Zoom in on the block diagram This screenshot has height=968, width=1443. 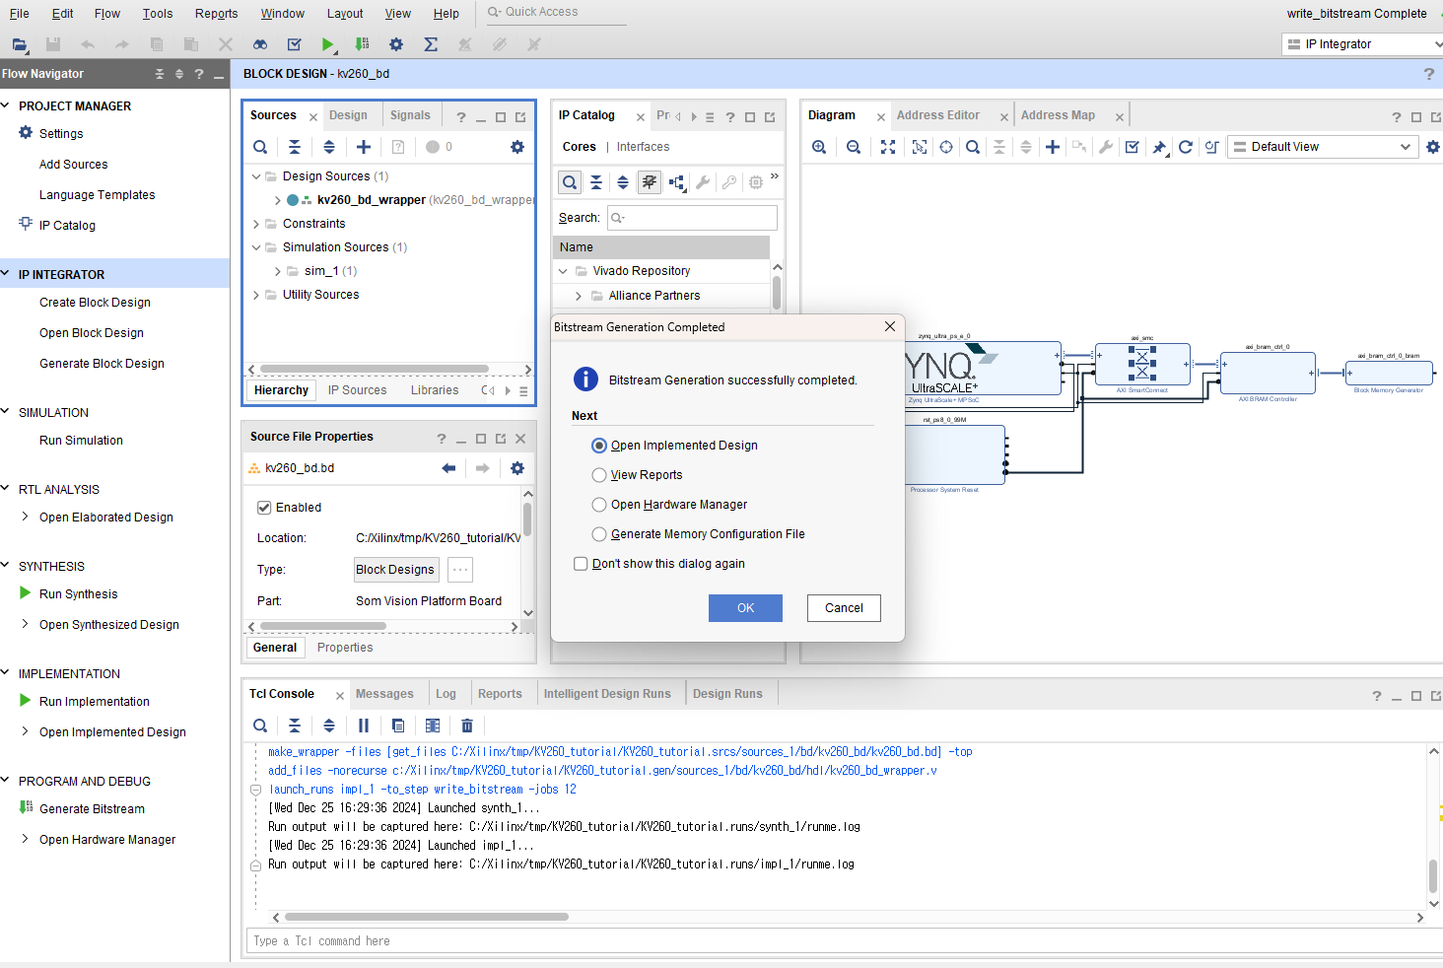pos(819,147)
